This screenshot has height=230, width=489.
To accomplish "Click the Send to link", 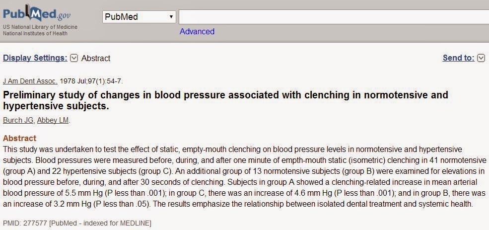I will tap(458, 58).
